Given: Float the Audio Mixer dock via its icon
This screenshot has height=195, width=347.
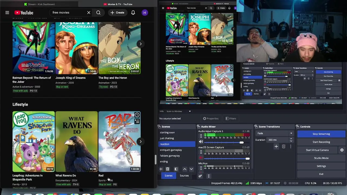Looking at the screenshot, I should [198, 126].
